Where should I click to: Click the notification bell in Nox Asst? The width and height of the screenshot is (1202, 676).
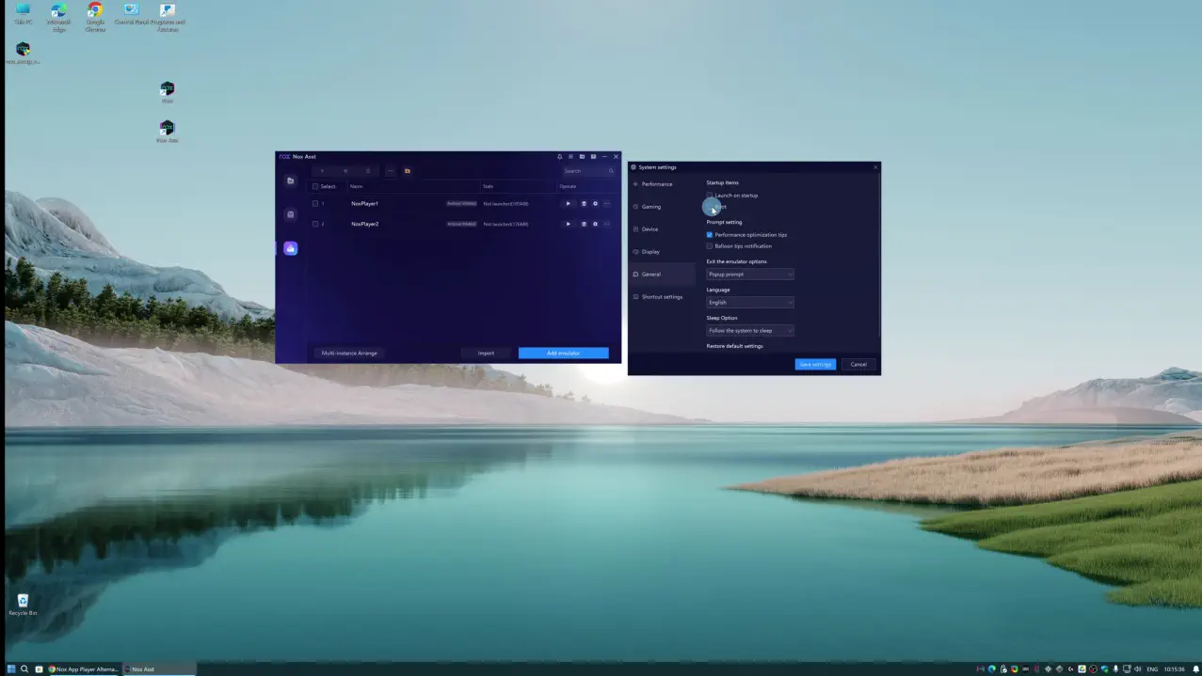(x=559, y=157)
